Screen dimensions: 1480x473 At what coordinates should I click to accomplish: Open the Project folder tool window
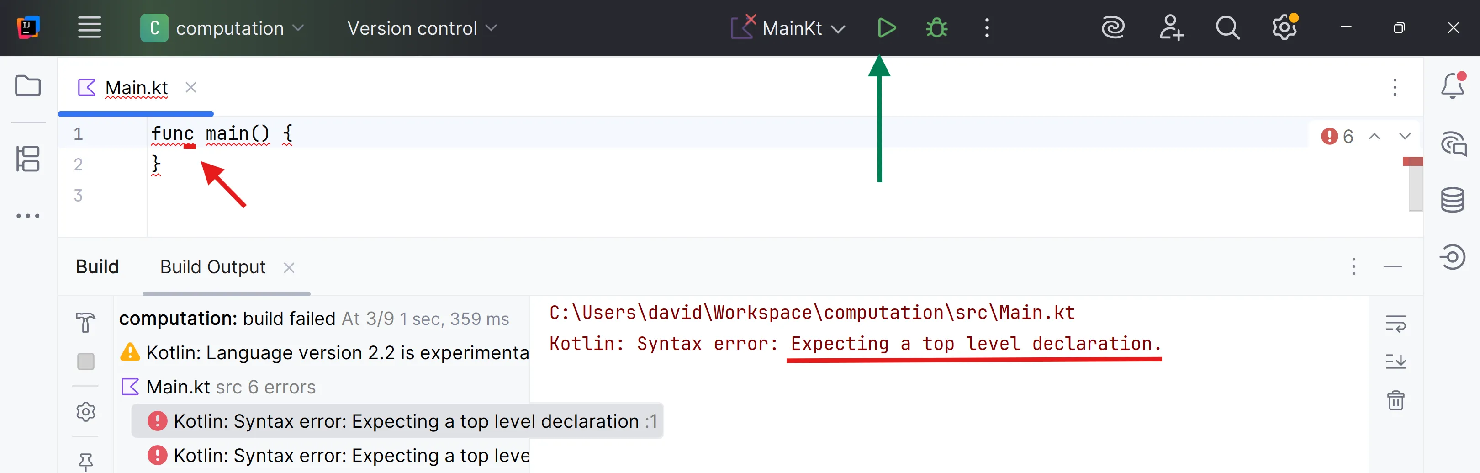(x=27, y=86)
